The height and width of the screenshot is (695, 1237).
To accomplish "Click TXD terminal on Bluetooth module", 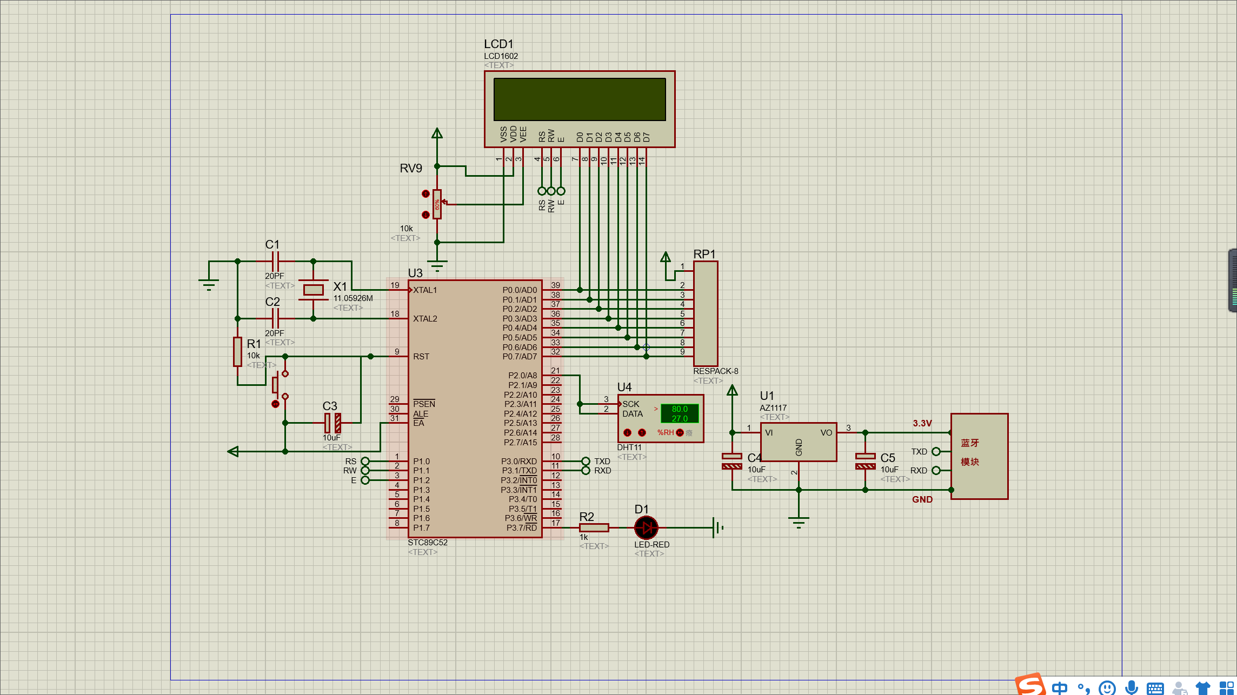I will 936,451.
